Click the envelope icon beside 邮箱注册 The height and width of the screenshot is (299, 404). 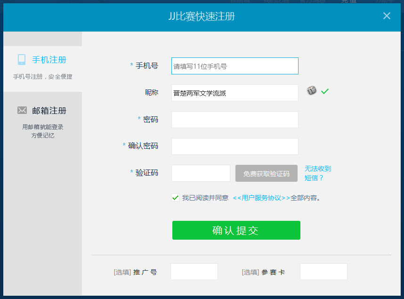pos(22,110)
